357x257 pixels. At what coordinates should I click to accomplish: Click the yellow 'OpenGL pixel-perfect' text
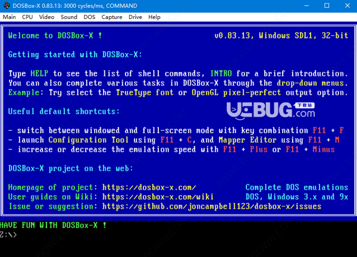pyautogui.click(x=236, y=93)
